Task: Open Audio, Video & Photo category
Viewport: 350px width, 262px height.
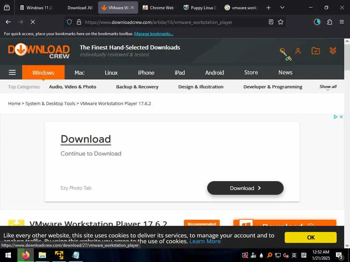Action: point(72,87)
